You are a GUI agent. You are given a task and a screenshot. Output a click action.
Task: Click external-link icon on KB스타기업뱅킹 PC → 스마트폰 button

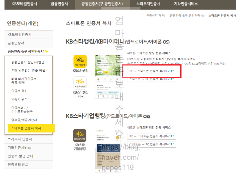(172, 136)
